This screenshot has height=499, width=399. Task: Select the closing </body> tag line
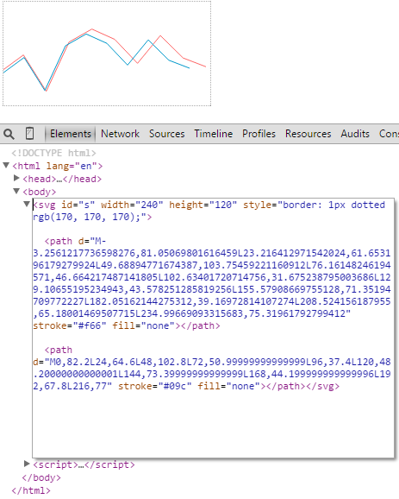41,477
